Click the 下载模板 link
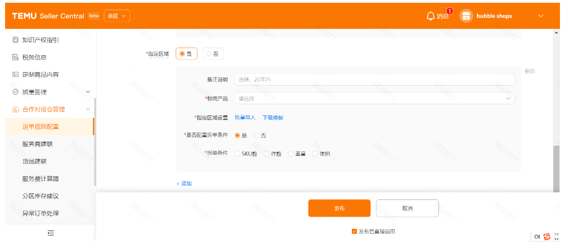The width and height of the screenshot is (565, 247). pos(273,117)
